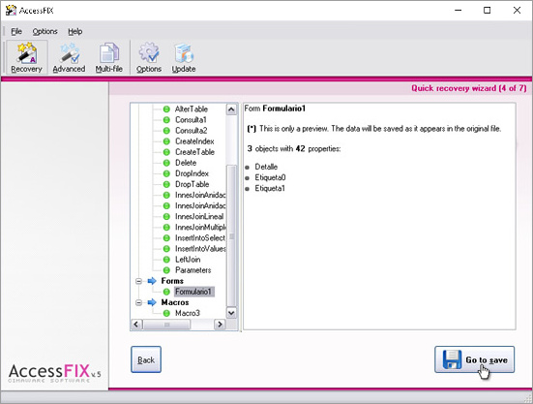This screenshot has width=533, height=404.
Task: Select the LeftJoin query item
Action: 188,260
